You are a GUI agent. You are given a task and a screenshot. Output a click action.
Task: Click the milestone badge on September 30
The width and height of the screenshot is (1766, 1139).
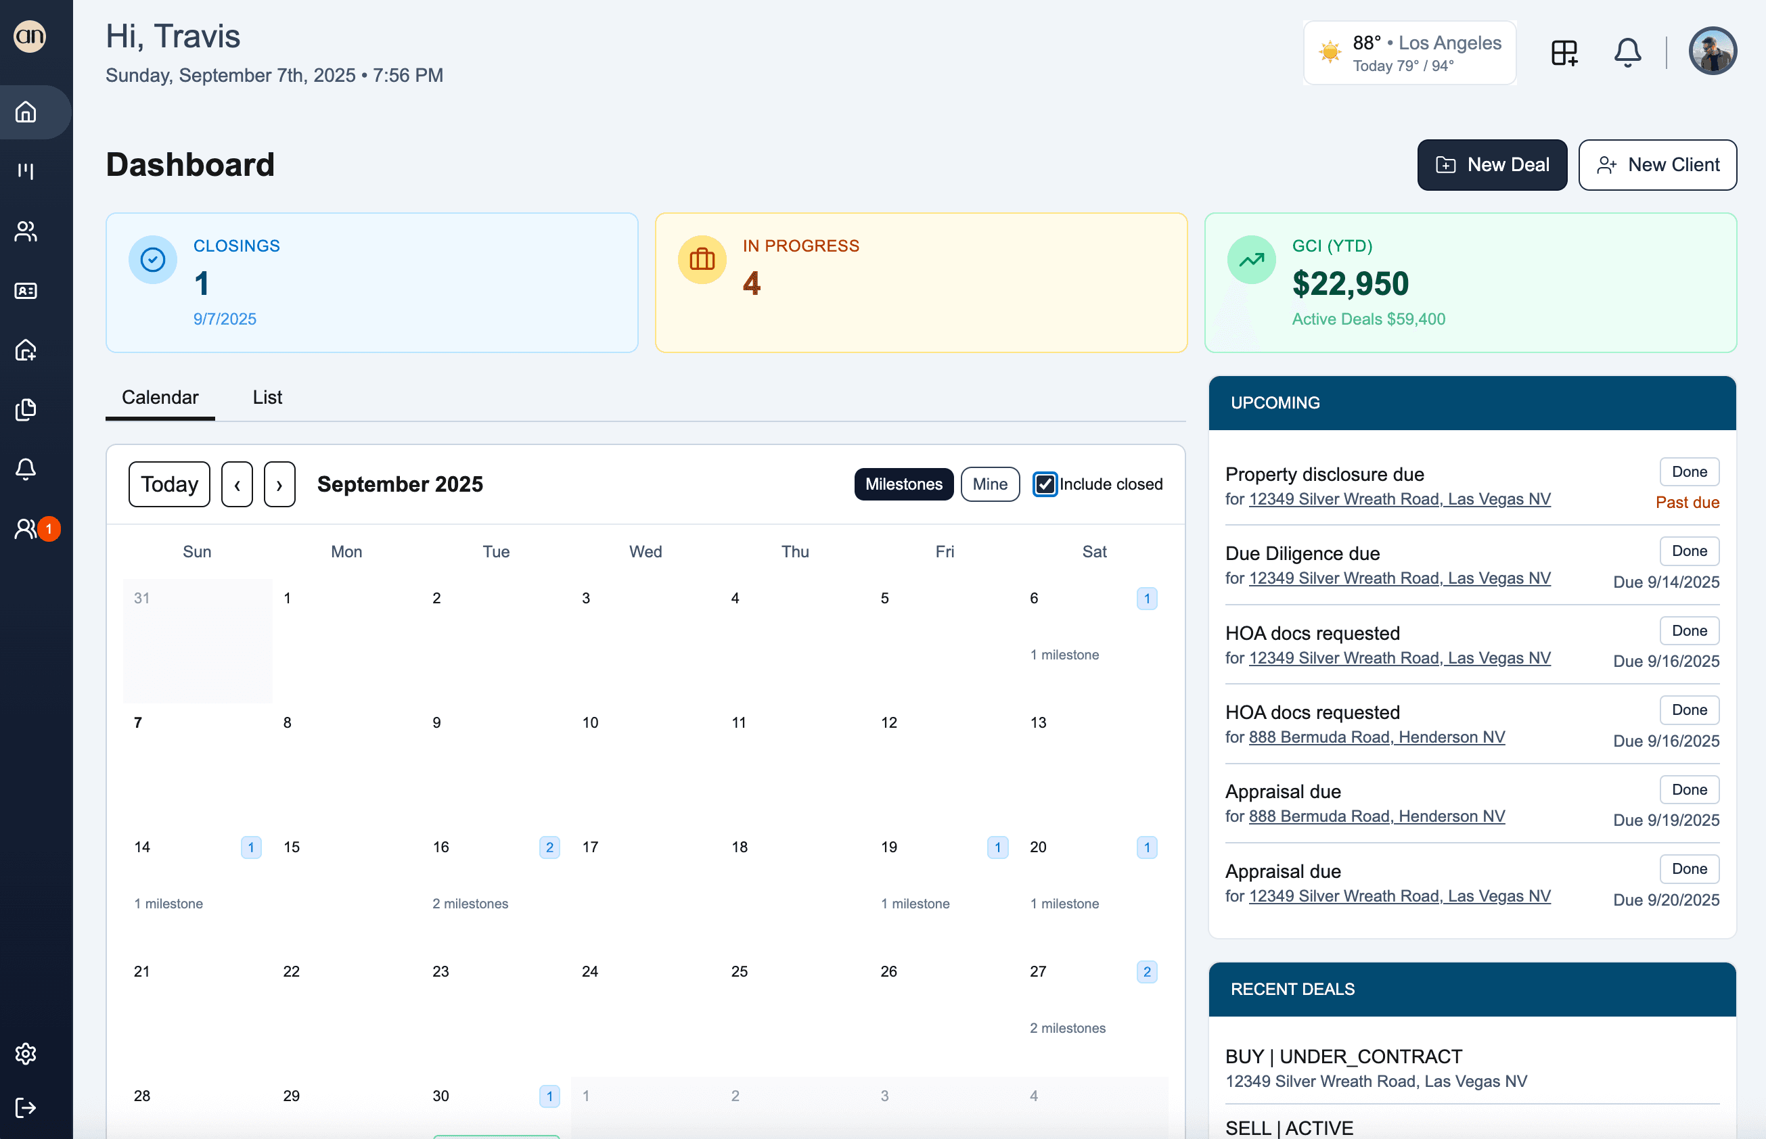click(x=549, y=1096)
